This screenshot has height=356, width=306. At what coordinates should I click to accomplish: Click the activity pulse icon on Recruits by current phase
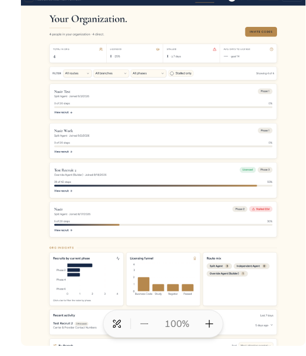click(x=118, y=258)
